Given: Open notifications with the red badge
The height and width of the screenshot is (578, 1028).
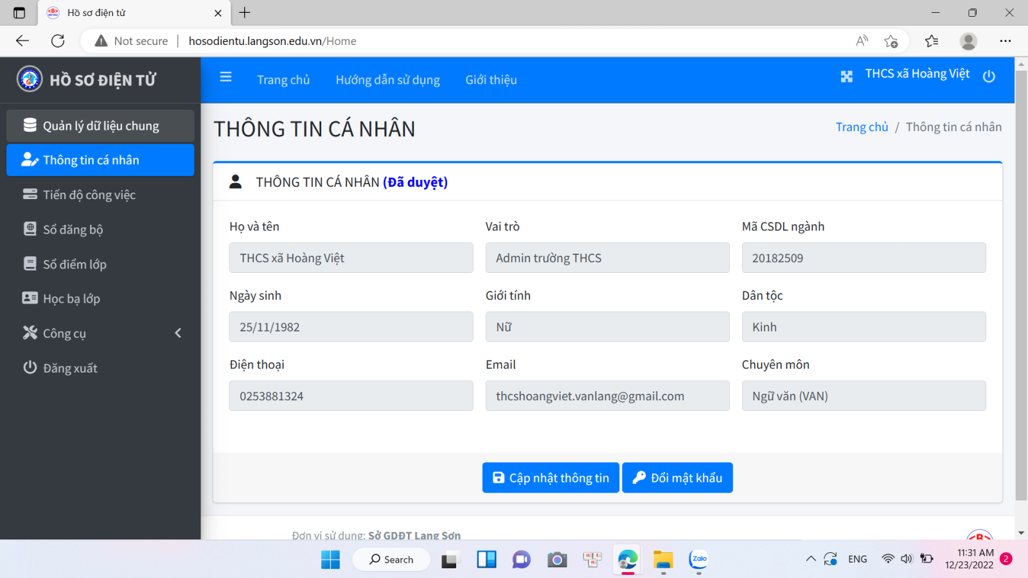Looking at the screenshot, I should (1006, 559).
